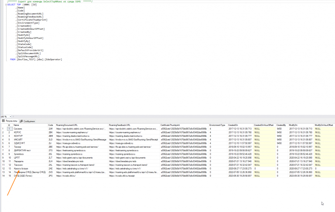Select the Code cell '2BK'
The image size is (335, 212).
(51, 132)
